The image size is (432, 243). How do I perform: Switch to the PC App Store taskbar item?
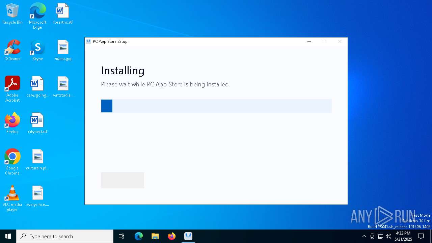pos(188,236)
